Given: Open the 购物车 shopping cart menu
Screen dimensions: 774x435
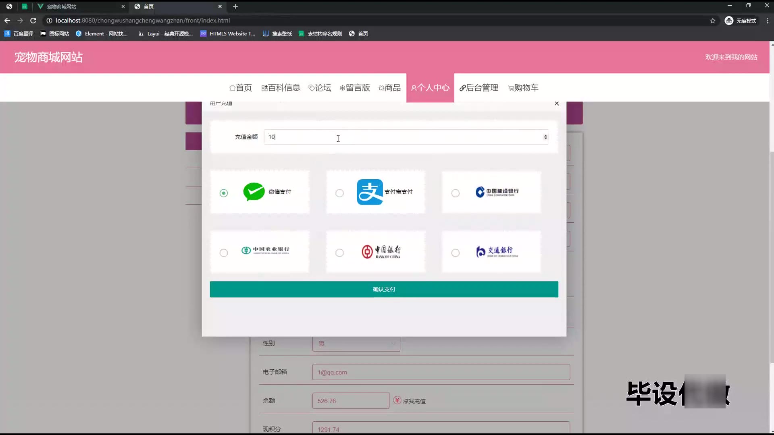Looking at the screenshot, I should pos(523,88).
